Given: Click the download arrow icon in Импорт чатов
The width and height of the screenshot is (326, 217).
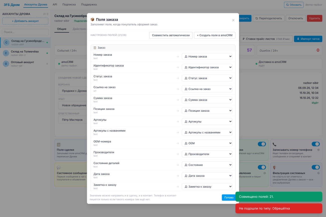Looking at the screenshot, I should [298, 39].
